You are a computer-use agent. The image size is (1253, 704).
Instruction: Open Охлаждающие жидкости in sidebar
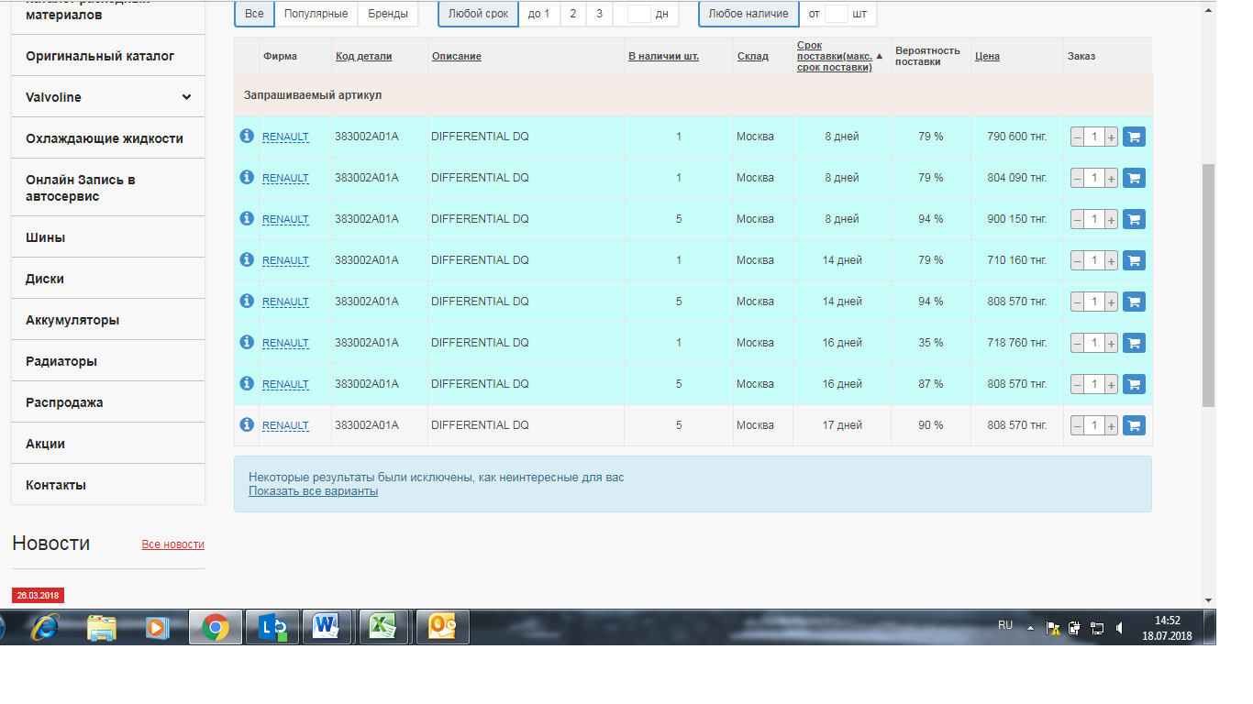coord(108,138)
